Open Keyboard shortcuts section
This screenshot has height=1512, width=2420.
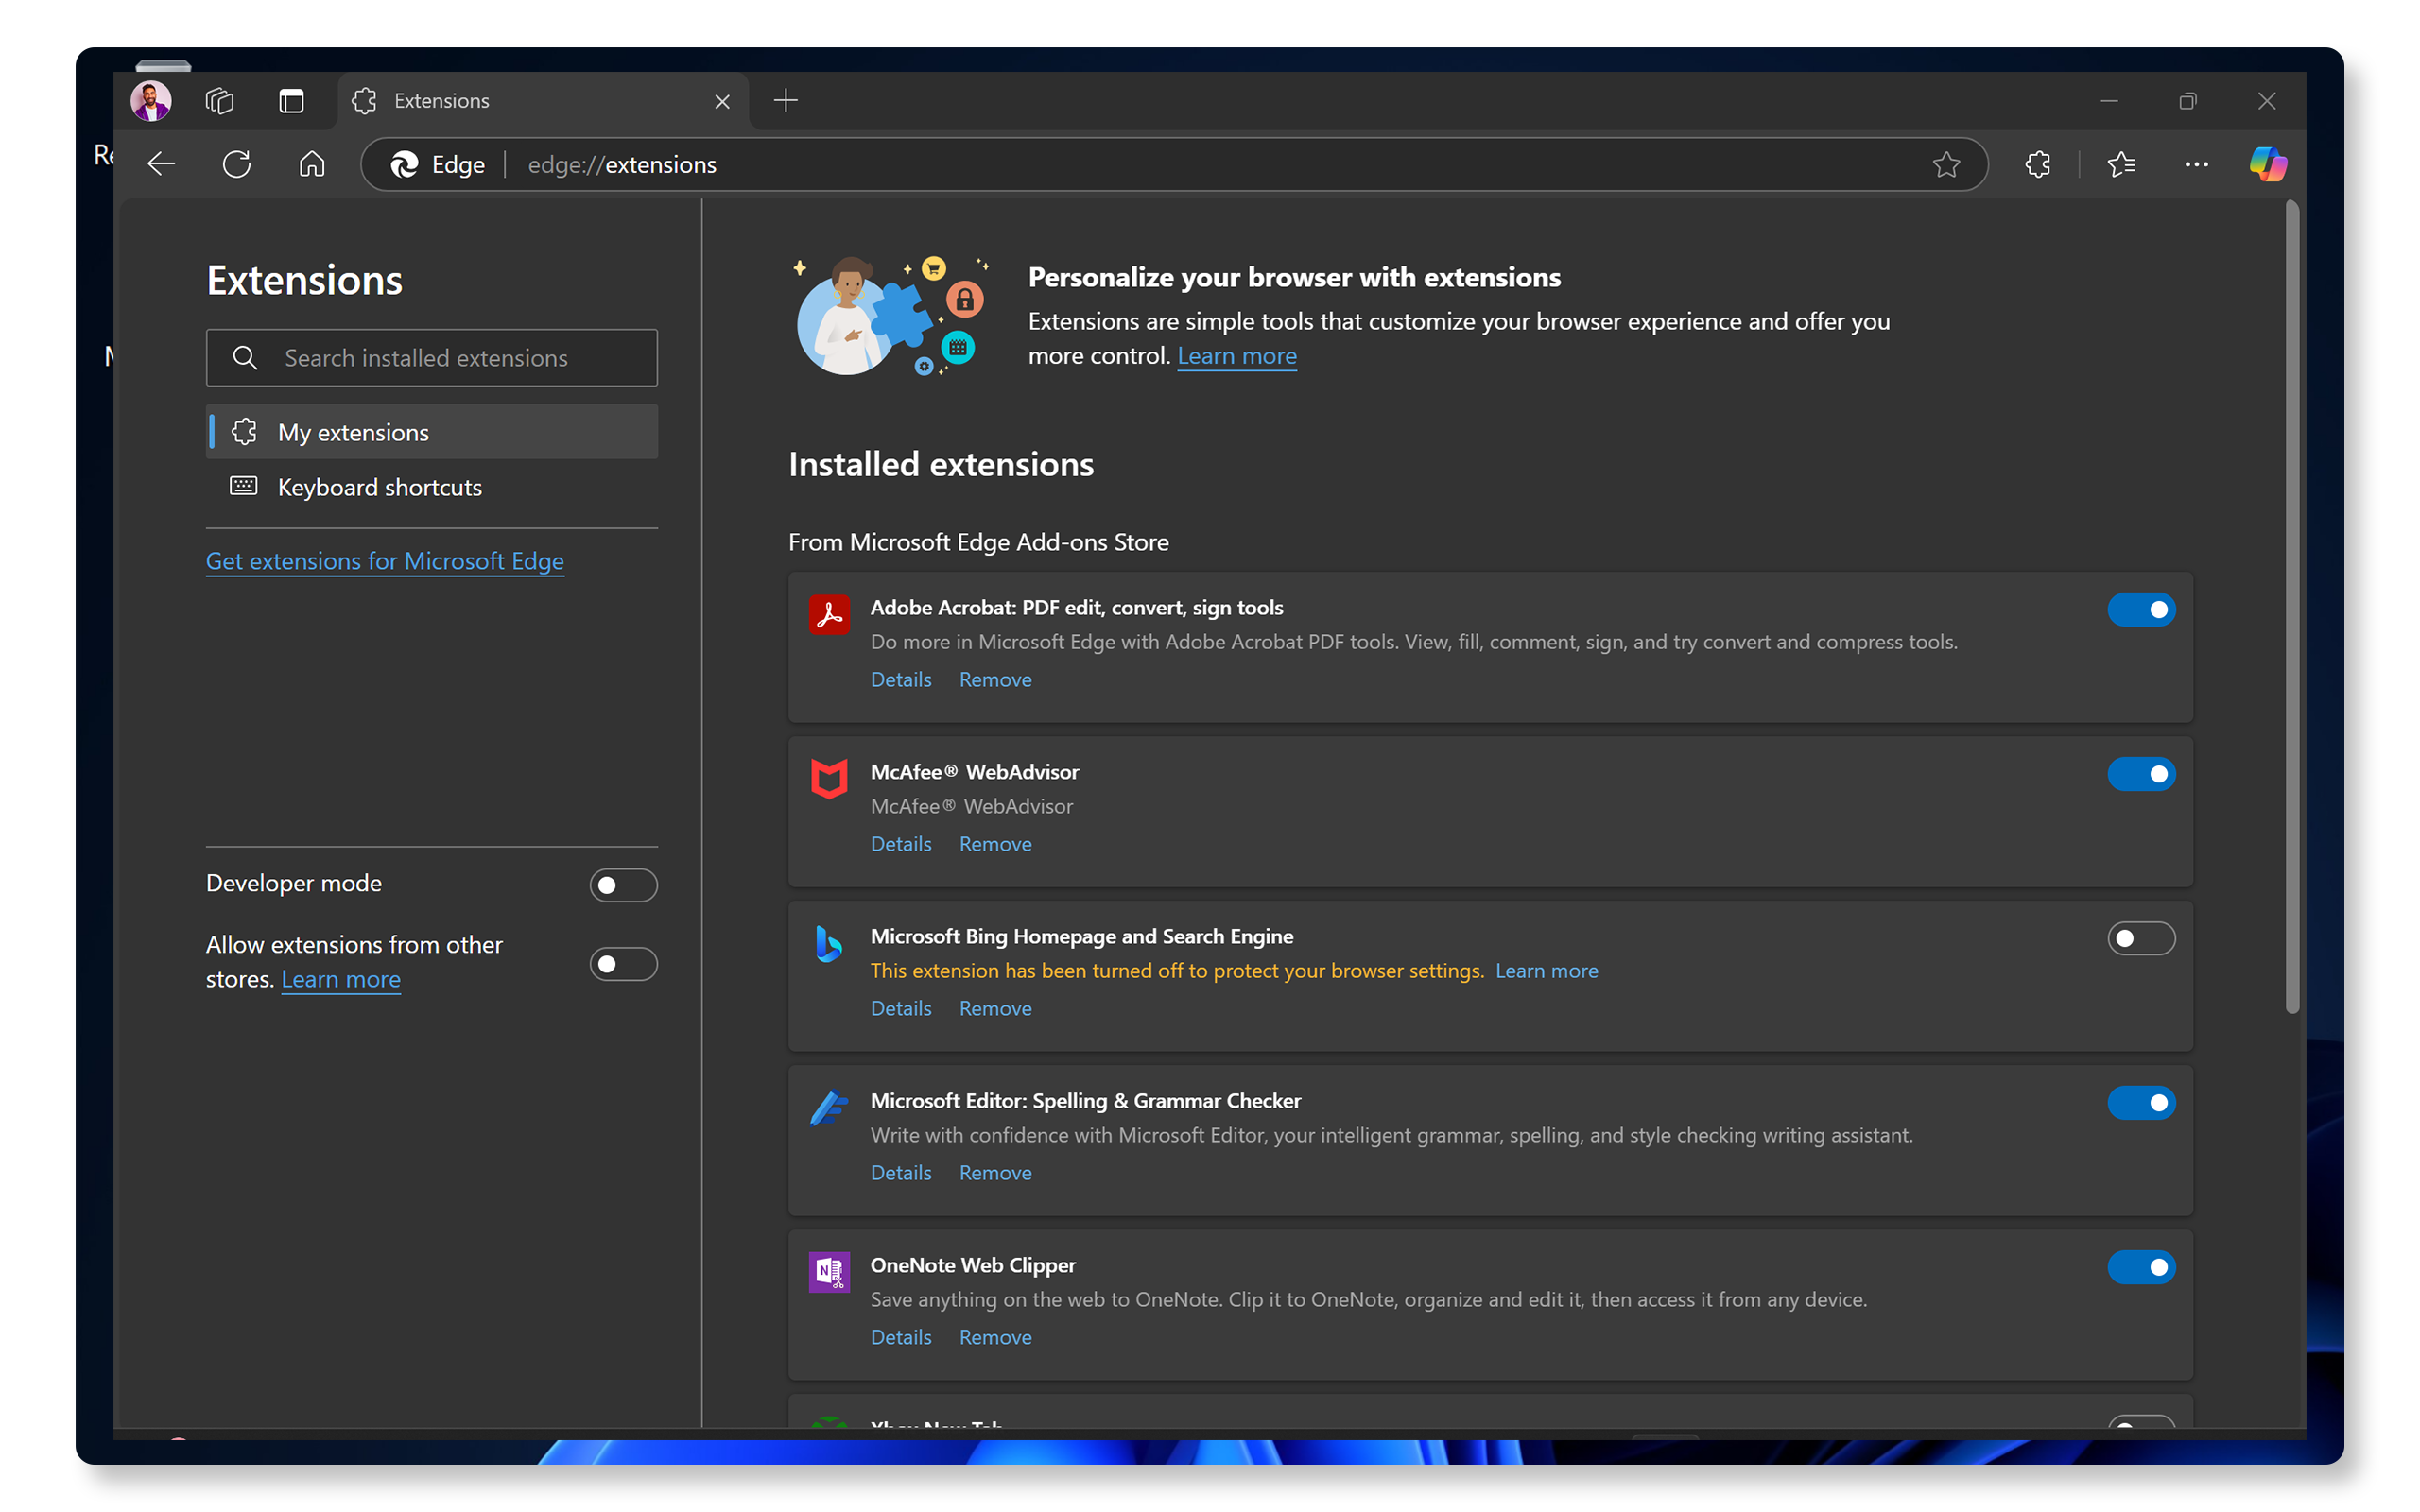432,487
